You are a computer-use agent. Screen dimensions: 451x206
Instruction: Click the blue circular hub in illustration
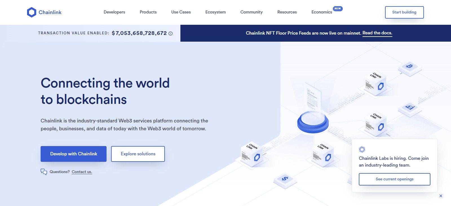click(x=313, y=122)
